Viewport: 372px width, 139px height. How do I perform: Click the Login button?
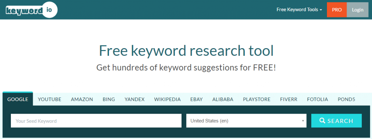tap(357, 10)
